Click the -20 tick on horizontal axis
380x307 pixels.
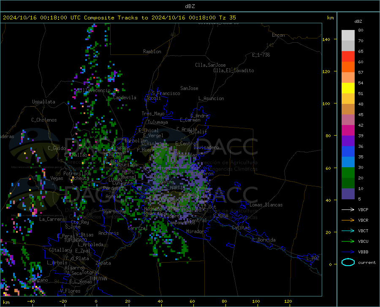(x=63, y=301)
